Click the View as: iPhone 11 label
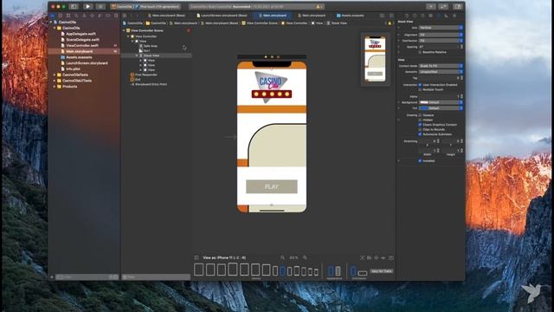The image size is (554, 312). tap(224, 258)
